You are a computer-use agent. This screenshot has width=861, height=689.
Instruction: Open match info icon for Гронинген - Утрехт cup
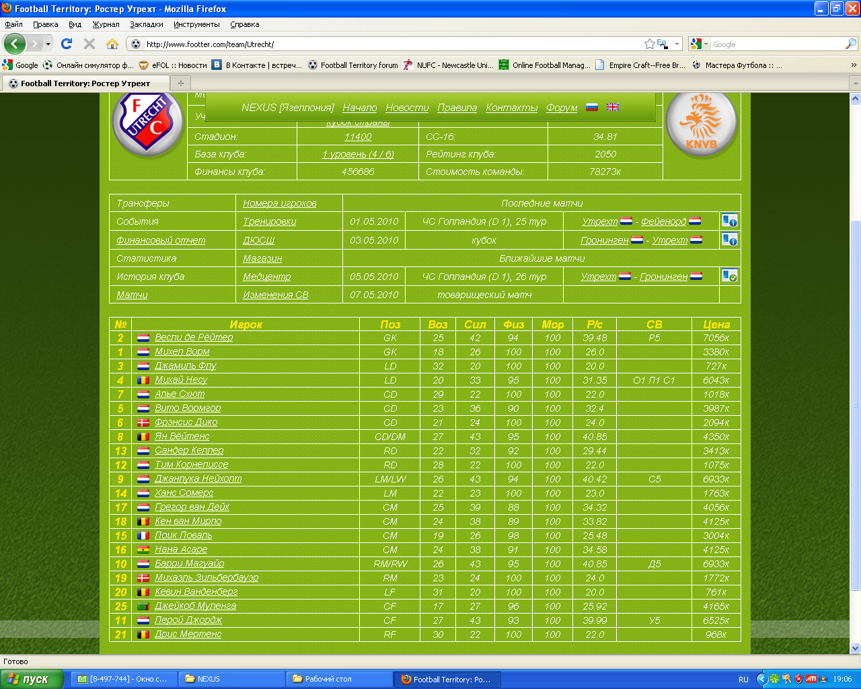[729, 240]
